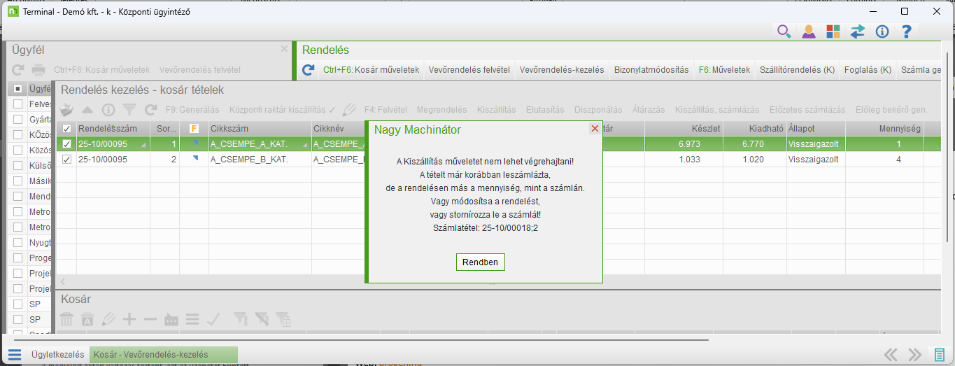Sort by the Rendelésszám column header
This screenshot has width=955, height=366.
click(113, 129)
